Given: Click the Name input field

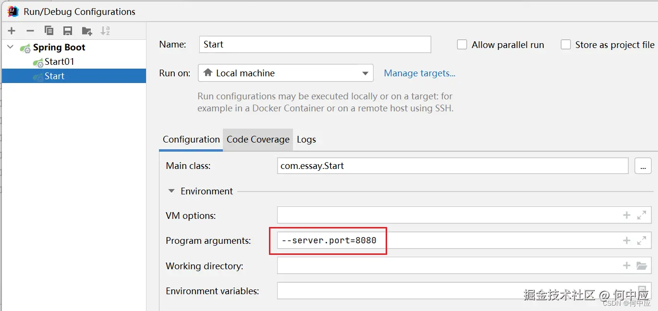Looking at the screenshot, I should pyautogui.click(x=315, y=45).
